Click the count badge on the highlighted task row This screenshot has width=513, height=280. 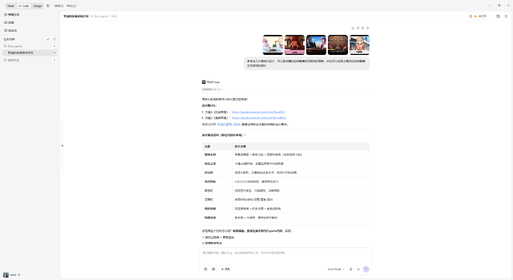pos(54,53)
